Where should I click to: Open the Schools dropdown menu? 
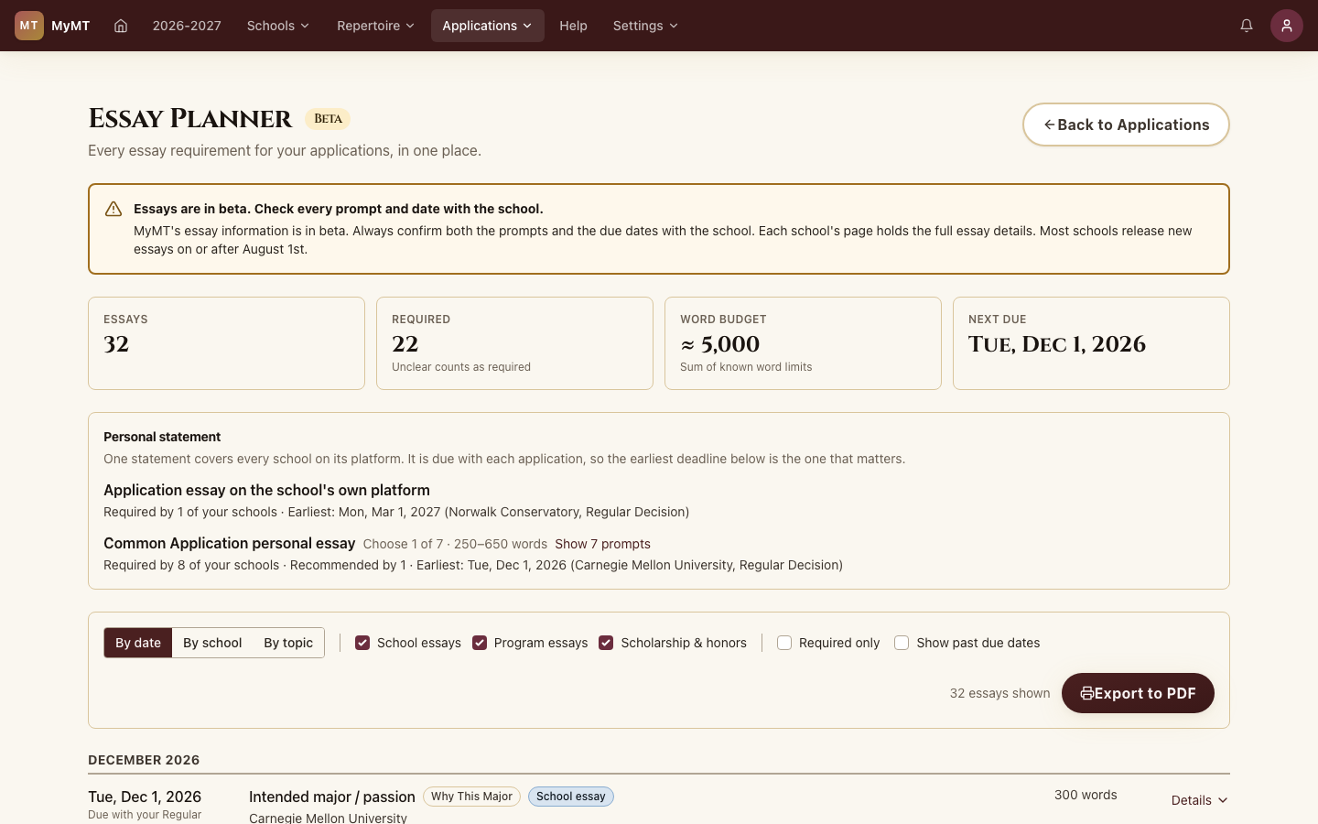[278, 26]
